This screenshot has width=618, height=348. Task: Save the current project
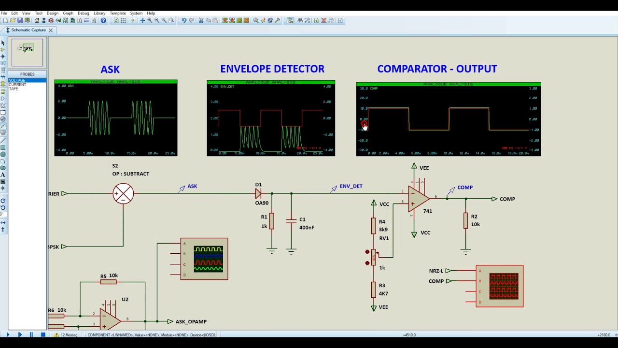[x=20, y=20]
